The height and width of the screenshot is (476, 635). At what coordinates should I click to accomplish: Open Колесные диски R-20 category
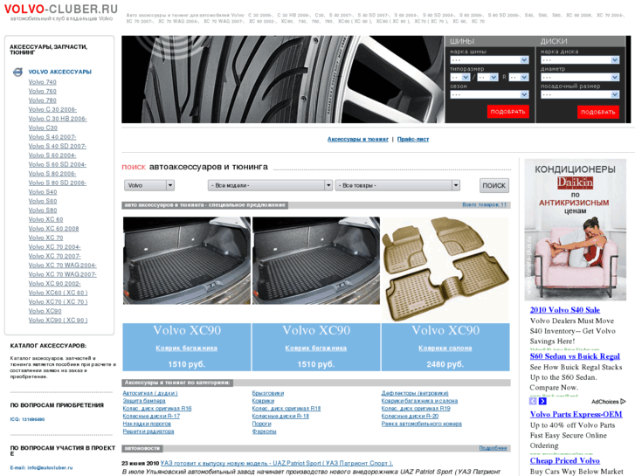pyautogui.click(x=410, y=416)
